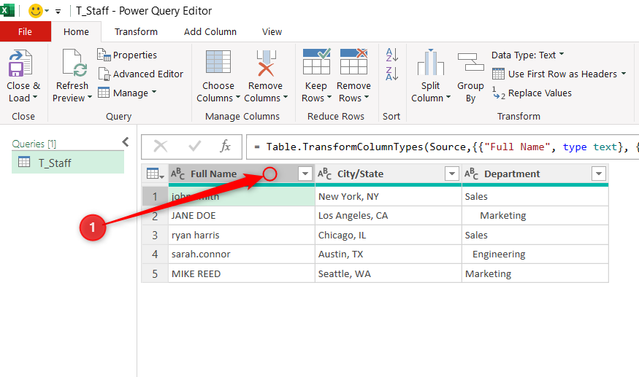This screenshot has height=377, width=639.
Task: Switch to the View tab
Action: [x=272, y=32]
